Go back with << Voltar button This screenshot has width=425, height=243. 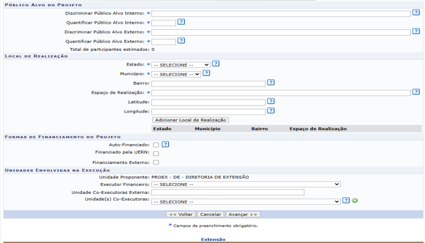pos(181,215)
